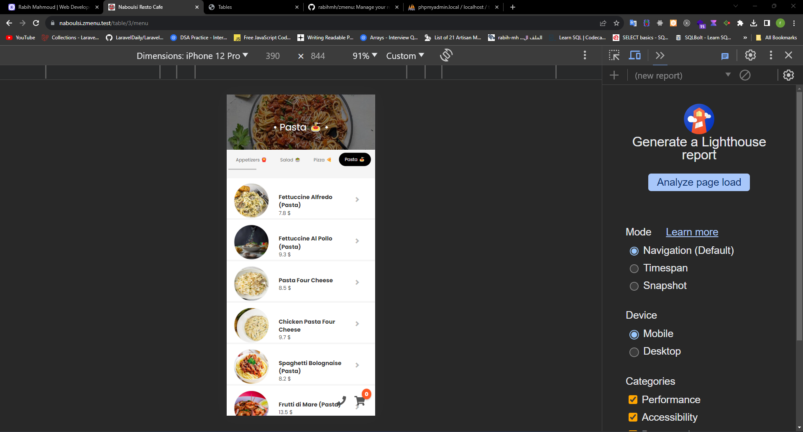Switch to Appetizers category tab

(x=251, y=160)
